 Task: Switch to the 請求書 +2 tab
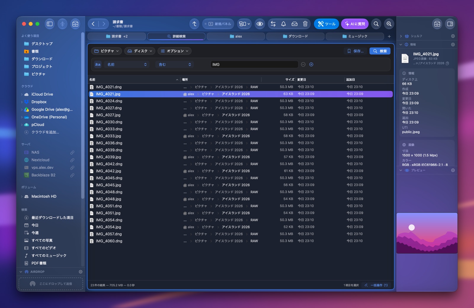[x=117, y=36]
